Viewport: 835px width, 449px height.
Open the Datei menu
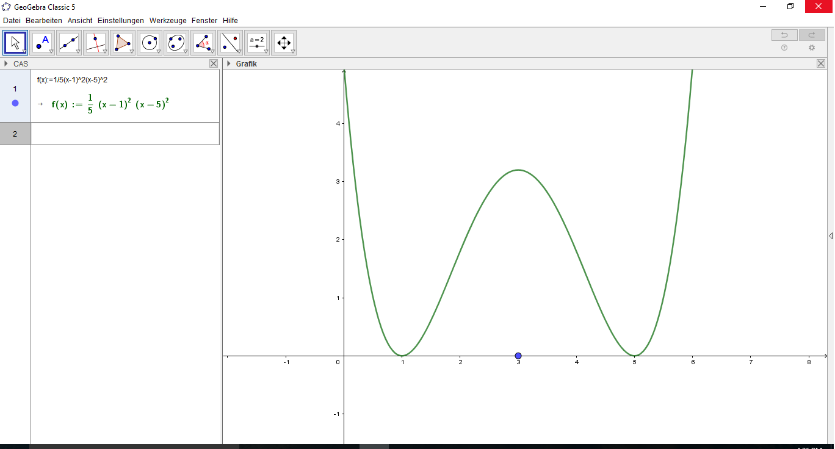click(x=12, y=20)
